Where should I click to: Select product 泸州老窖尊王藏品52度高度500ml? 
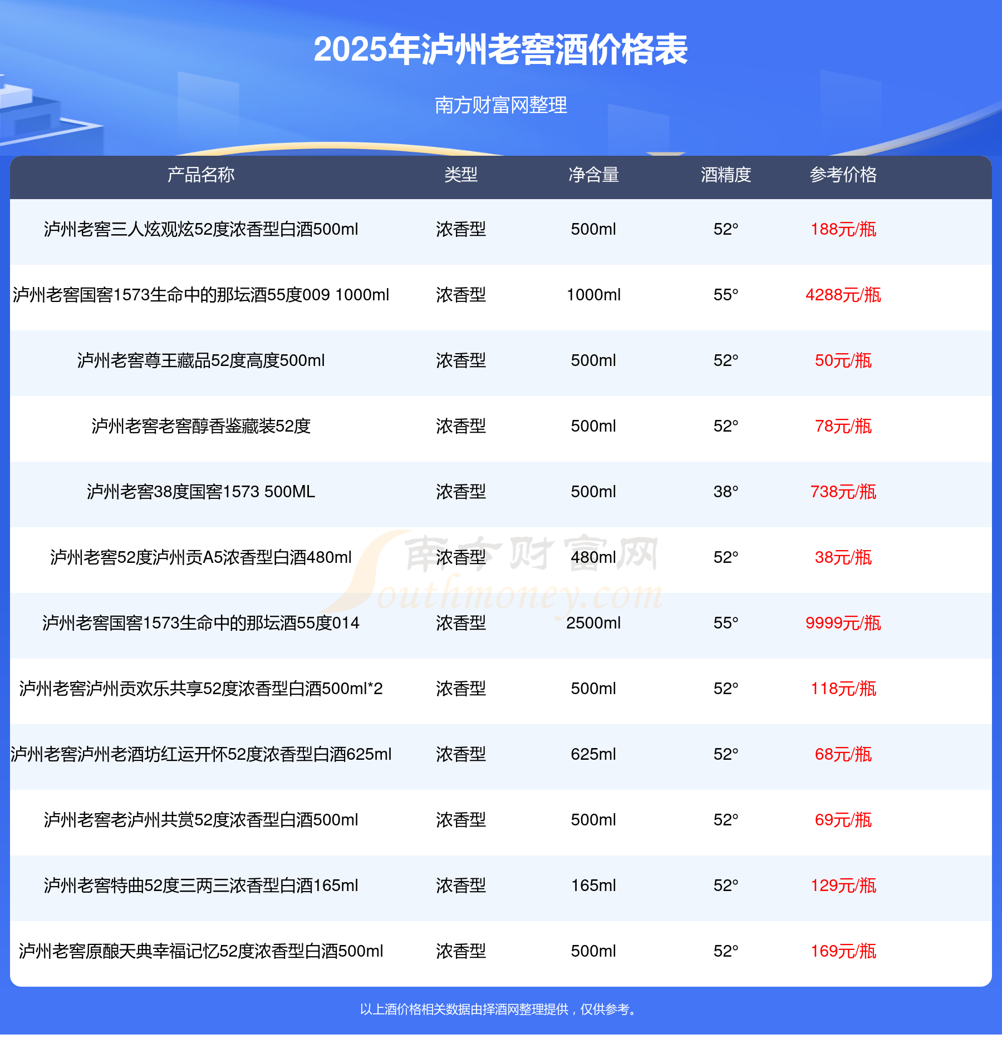(x=201, y=360)
